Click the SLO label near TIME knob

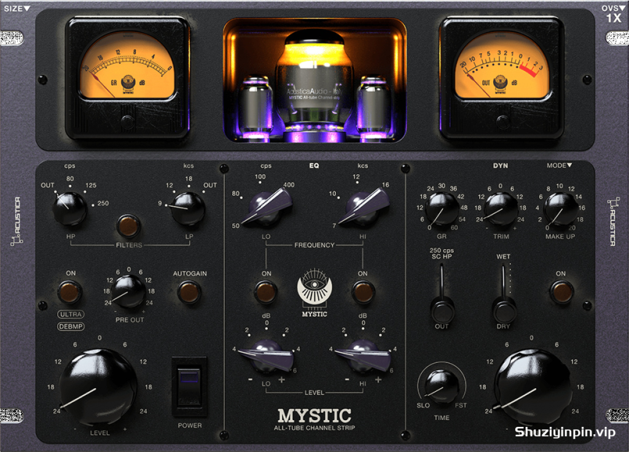423,405
